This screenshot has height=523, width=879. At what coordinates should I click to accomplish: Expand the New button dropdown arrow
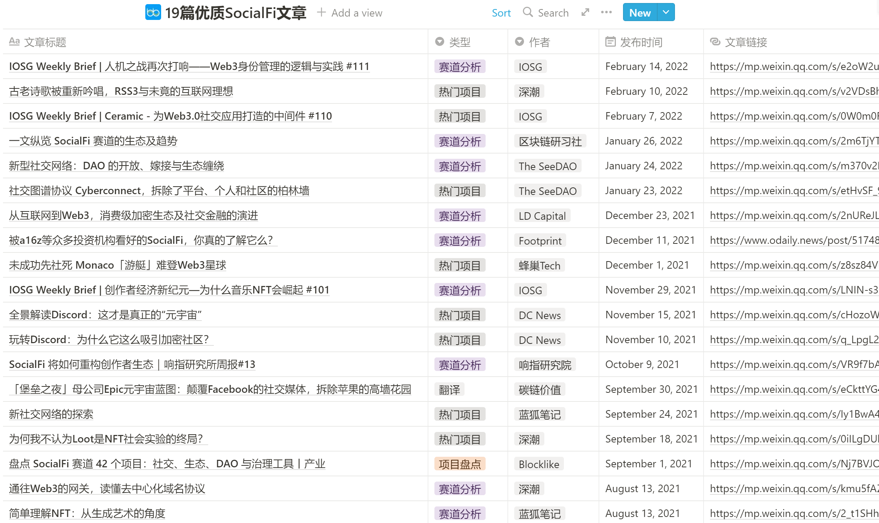click(666, 12)
